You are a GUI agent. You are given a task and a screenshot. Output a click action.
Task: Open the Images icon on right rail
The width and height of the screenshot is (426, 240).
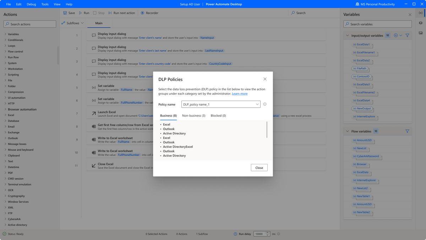coord(421,33)
